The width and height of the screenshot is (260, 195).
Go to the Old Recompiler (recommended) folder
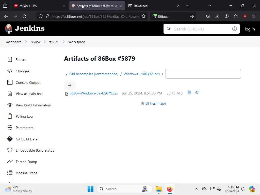[x=94, y=74]
